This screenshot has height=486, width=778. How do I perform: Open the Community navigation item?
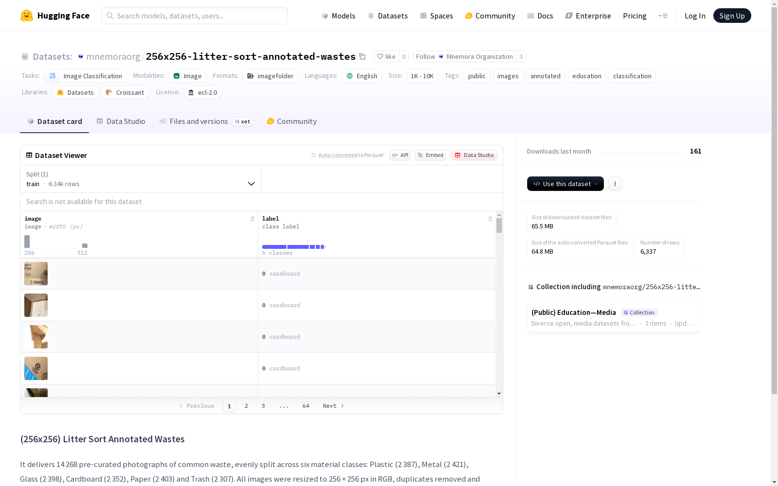(x=490, y=16)
